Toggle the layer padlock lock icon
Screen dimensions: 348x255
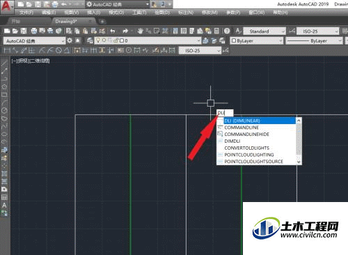point(116,40)
